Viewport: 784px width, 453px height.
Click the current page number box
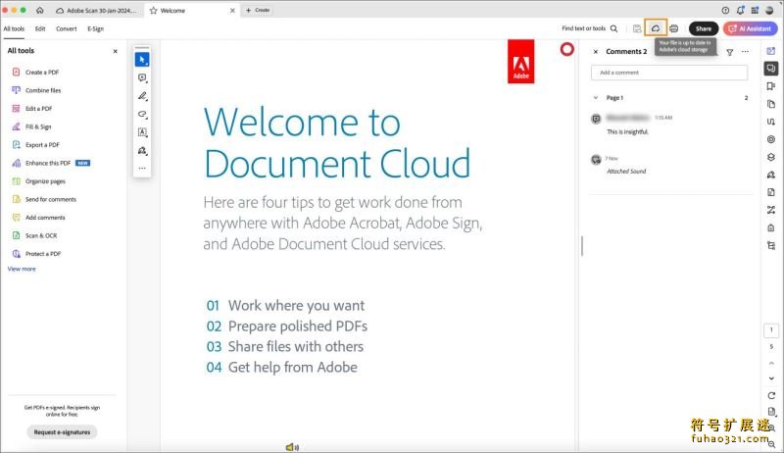[x=771, y=330]
